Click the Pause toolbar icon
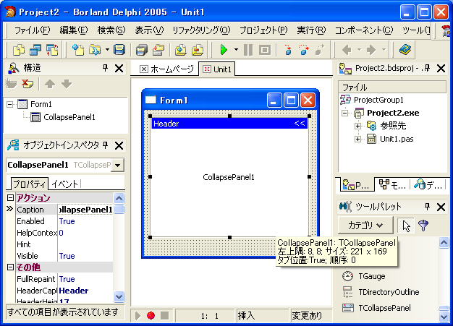 [248, 50]
